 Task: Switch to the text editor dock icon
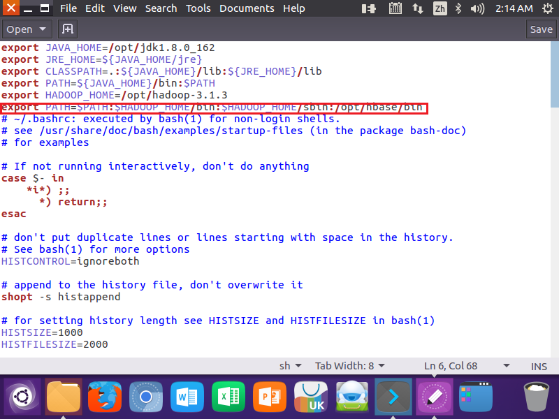click(435, 397)
